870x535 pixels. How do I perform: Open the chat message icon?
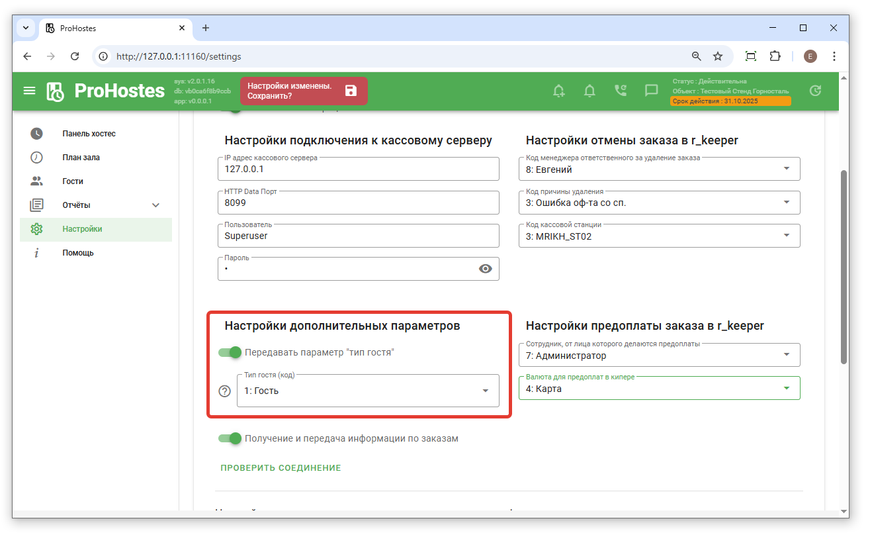coord(651,91)
